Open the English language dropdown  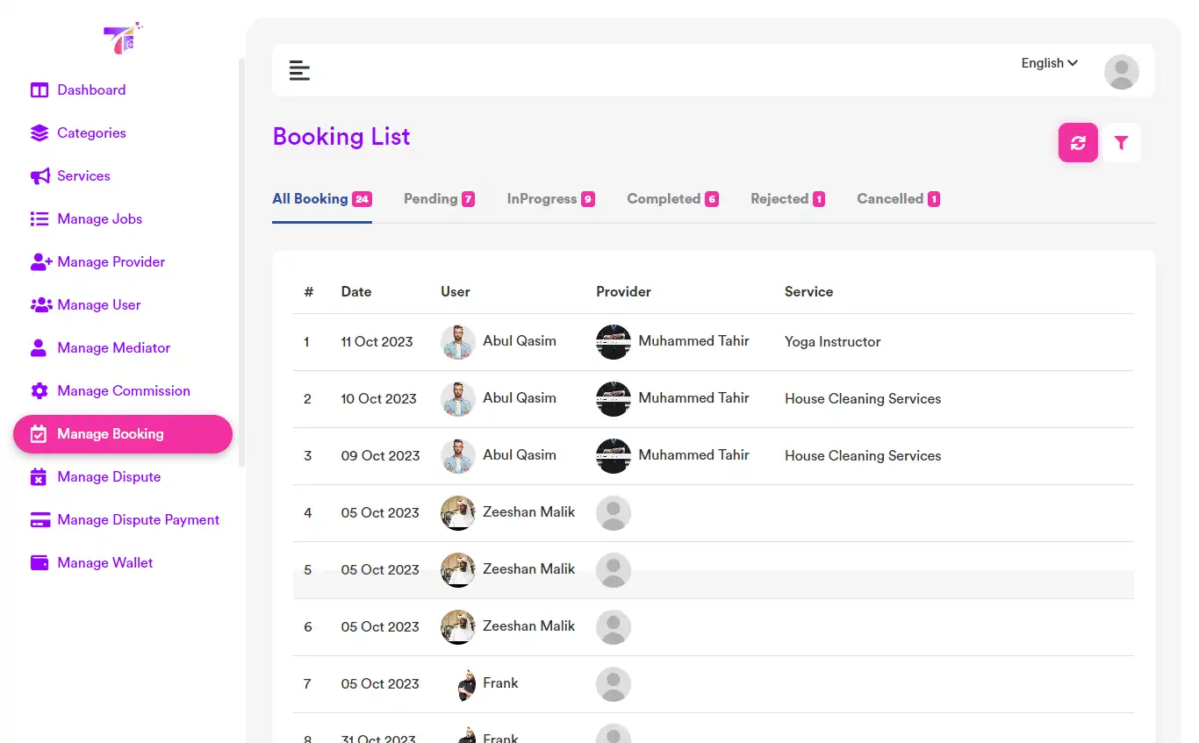[x=1048, y=62]
